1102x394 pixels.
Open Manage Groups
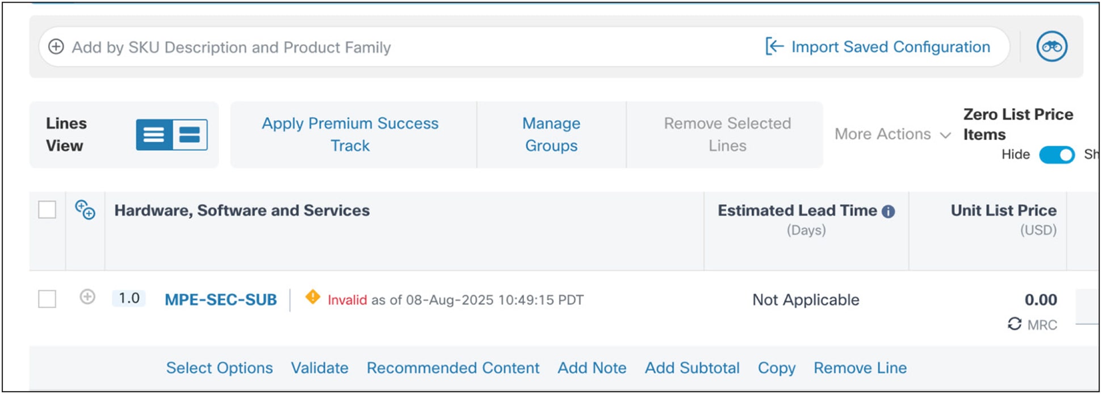click(x=550, y=134)
